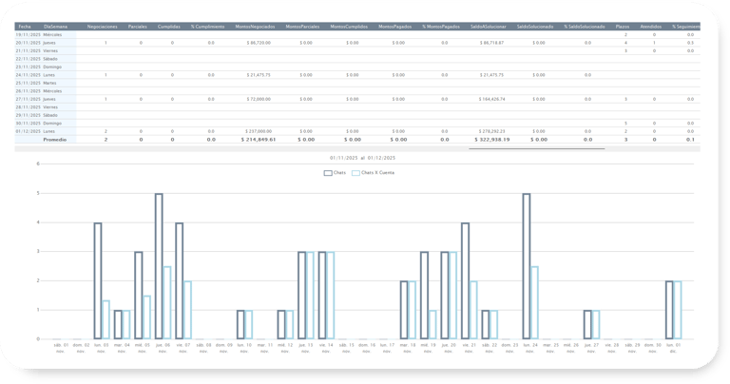Select the 01/12/2025 Lunes row
Screen dimensions: 730x384
[x=357, y=131]
